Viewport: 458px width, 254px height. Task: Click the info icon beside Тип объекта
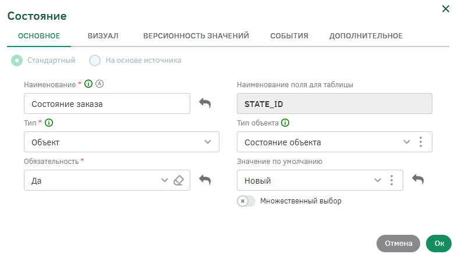pos(285,123)
